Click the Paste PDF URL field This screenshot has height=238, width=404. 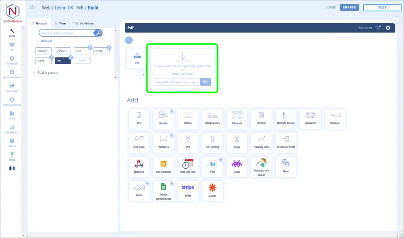(x=177, y=82)
